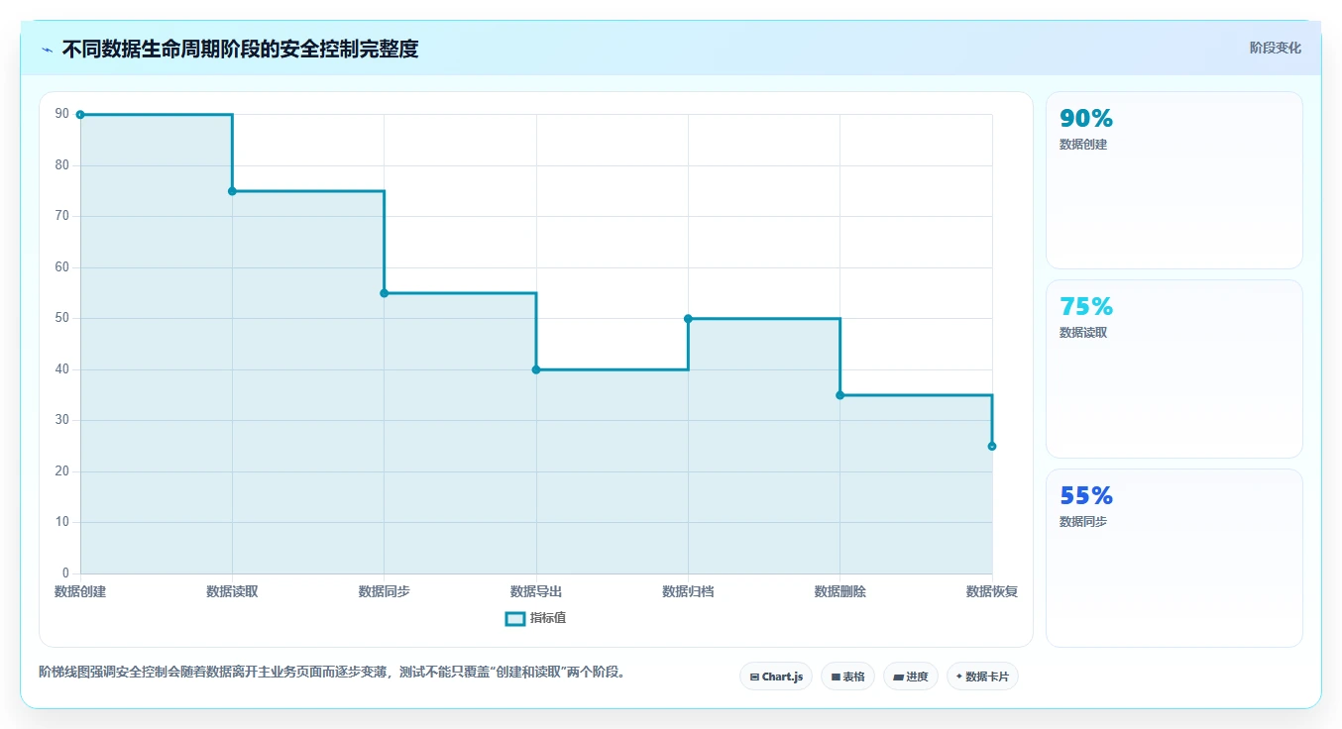Click the icon inside the 表格 tag
The image size is (1342, 729).
point(836,677)
